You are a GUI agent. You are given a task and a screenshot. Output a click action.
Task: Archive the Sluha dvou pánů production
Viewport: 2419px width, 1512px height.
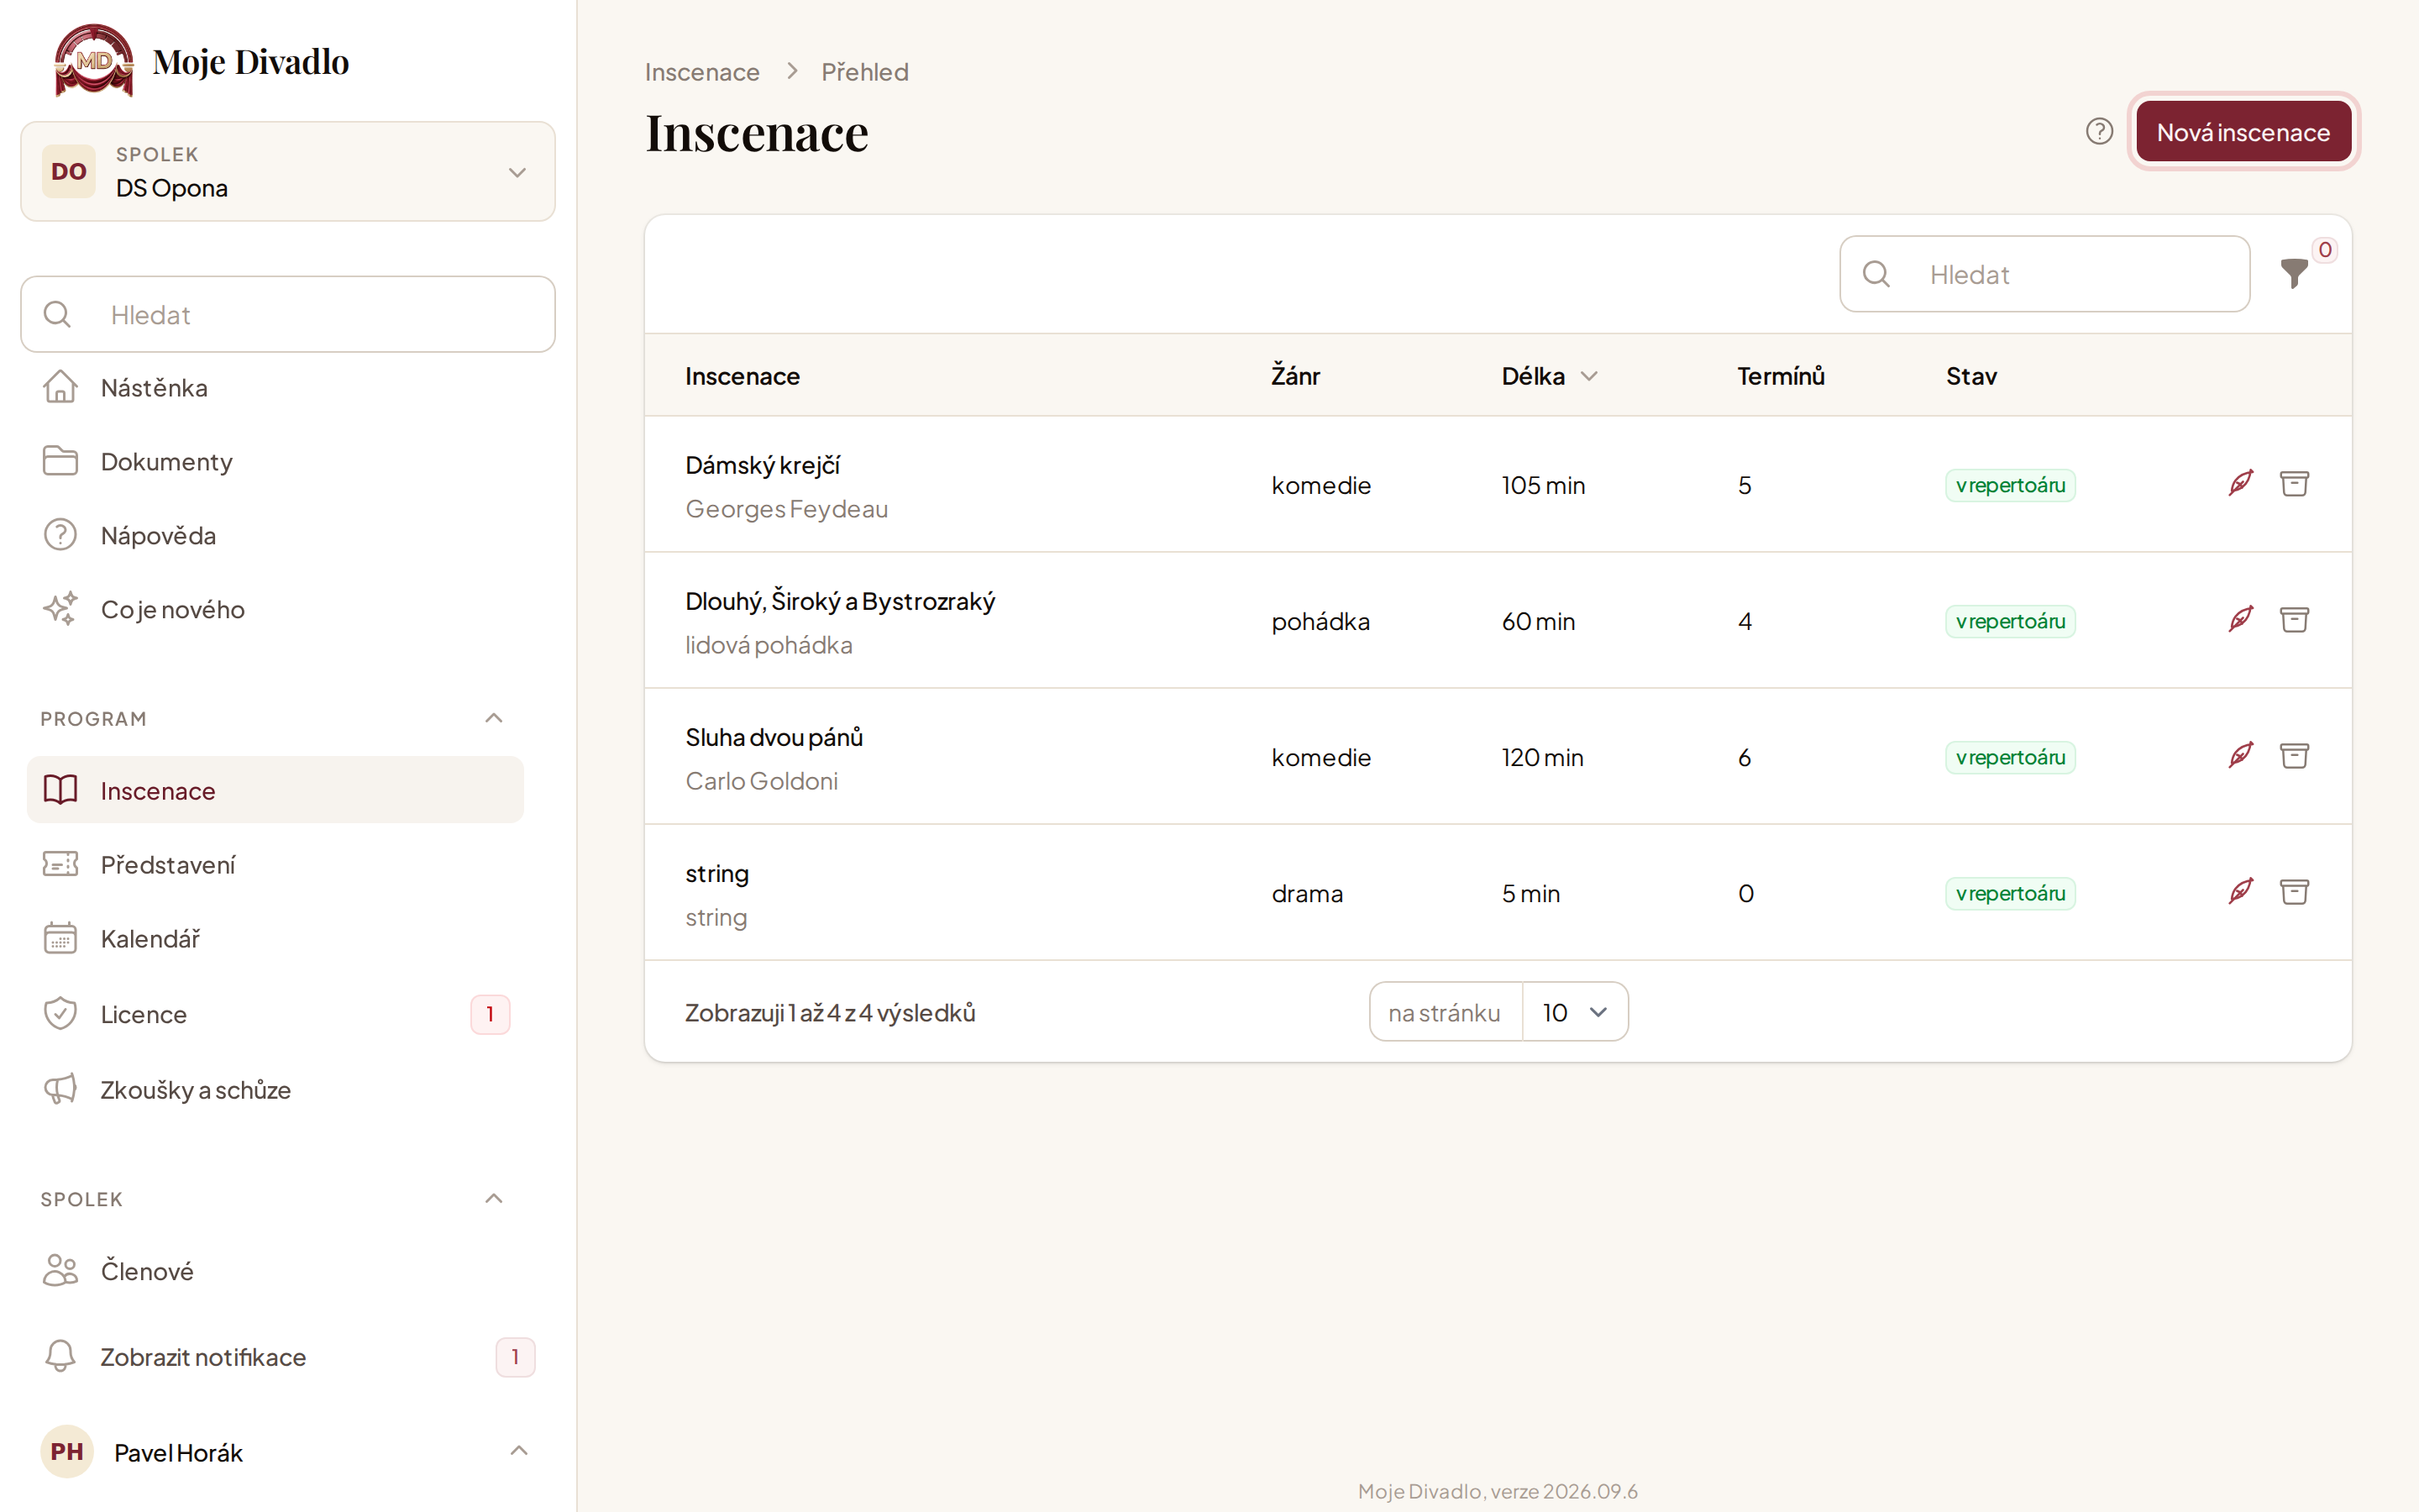tap(2294, 756)
